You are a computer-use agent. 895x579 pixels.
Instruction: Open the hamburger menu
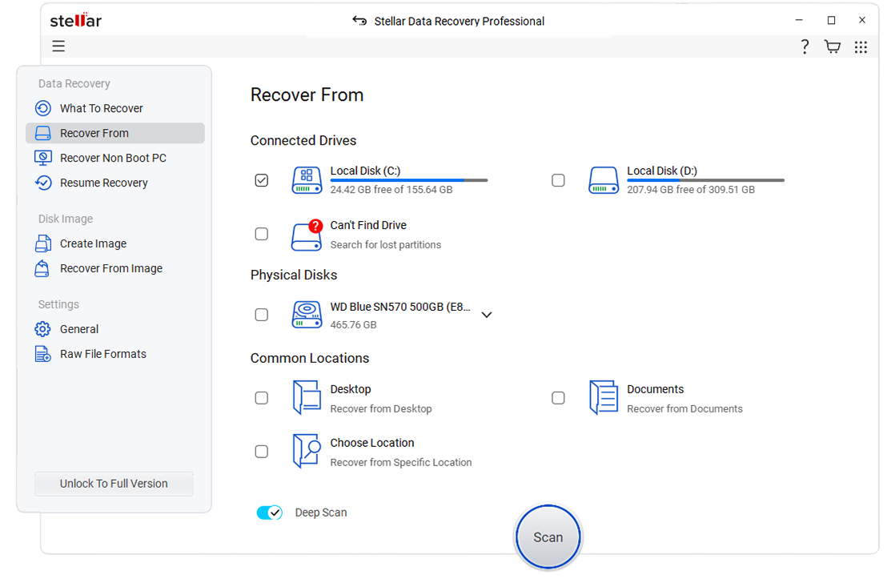(x=58, y=46)
